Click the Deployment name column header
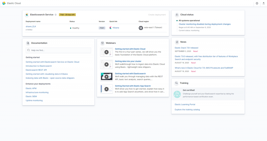 coord(33,22)
